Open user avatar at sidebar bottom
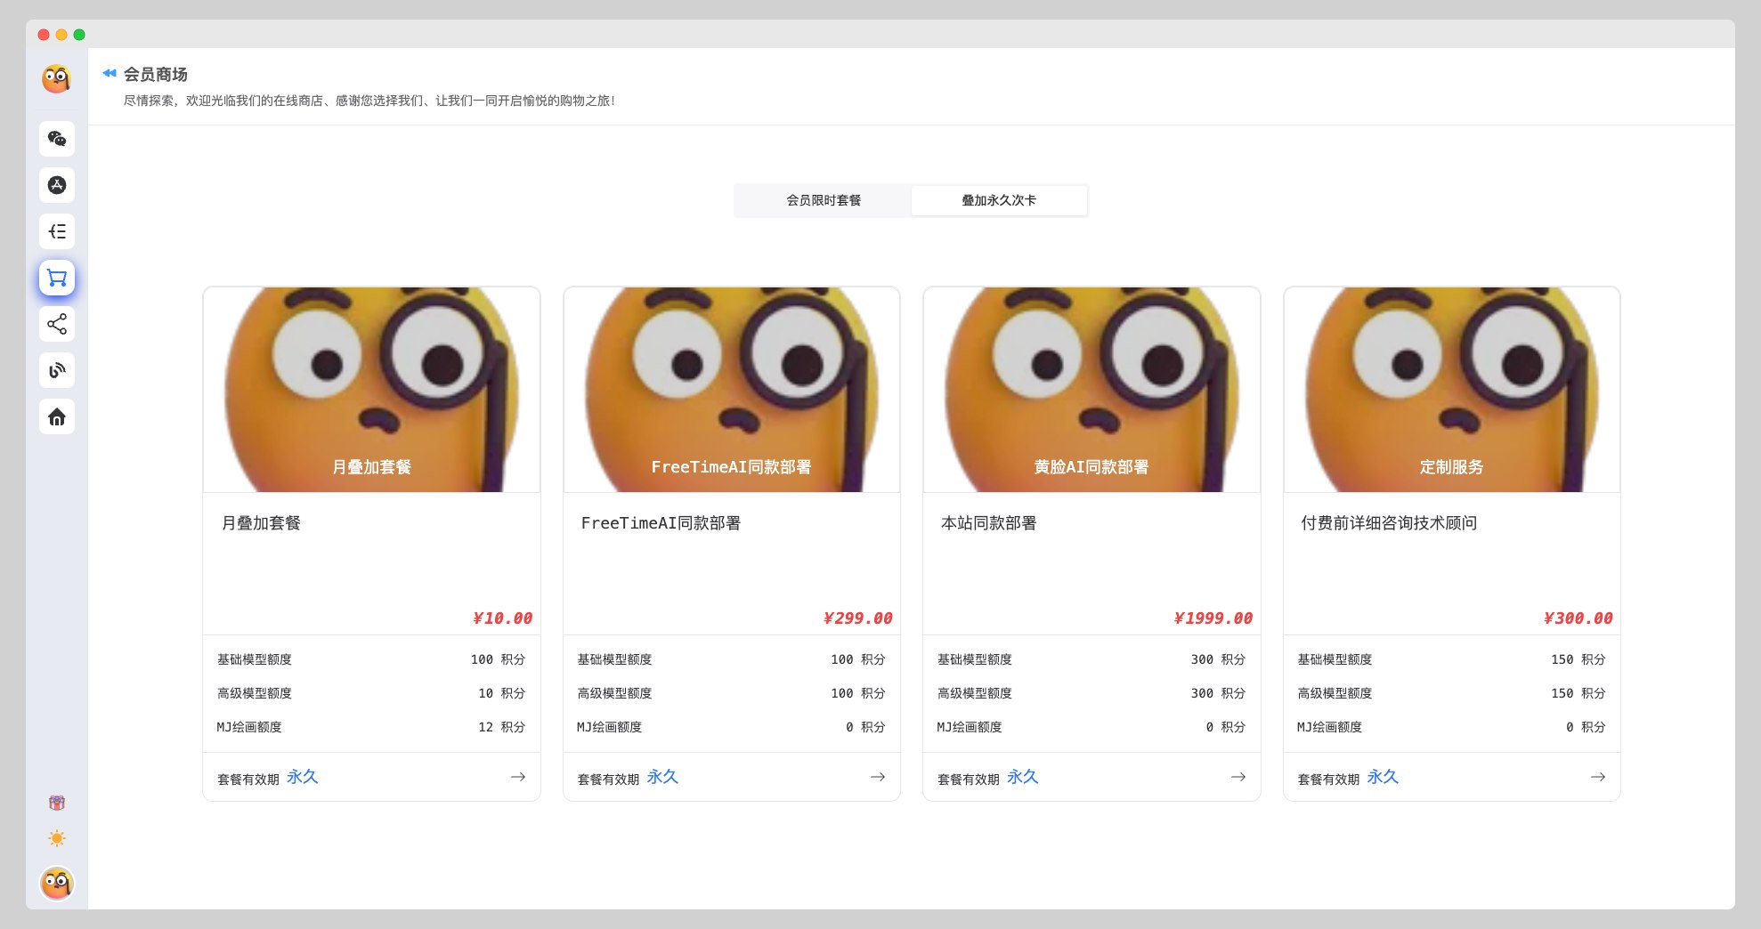 (57, 883)
